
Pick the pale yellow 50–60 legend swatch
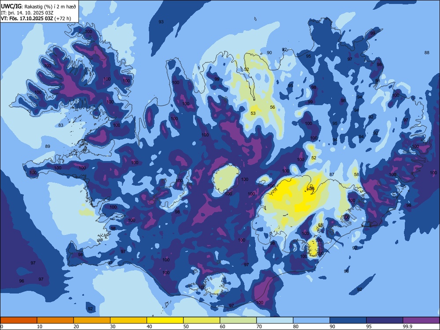(202, 320)
